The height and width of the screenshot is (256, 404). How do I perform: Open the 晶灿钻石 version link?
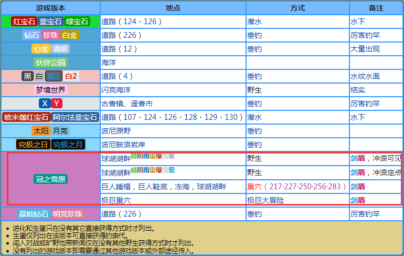(x=34, y=214)
